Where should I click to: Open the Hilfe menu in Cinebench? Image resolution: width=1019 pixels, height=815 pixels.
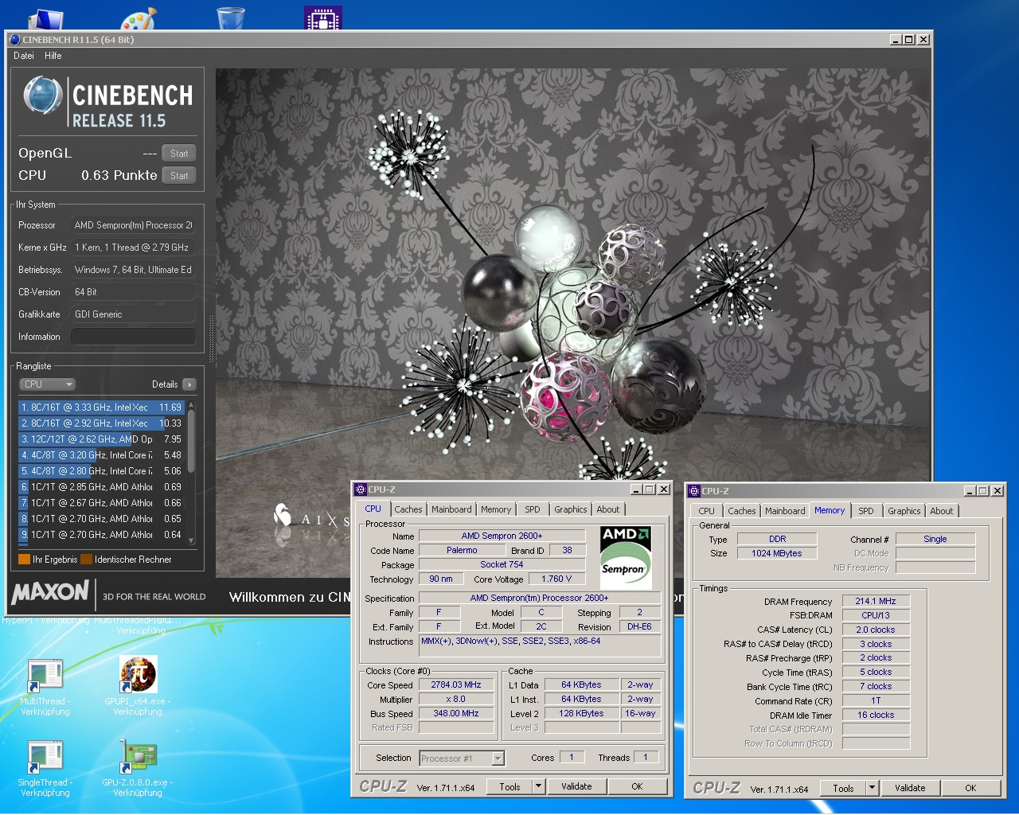(x=53, y=56)
